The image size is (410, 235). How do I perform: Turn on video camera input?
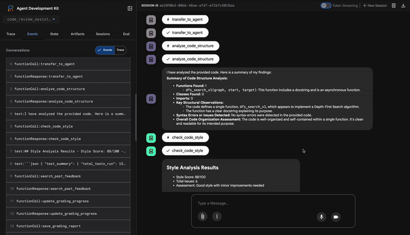pos(336,217)
